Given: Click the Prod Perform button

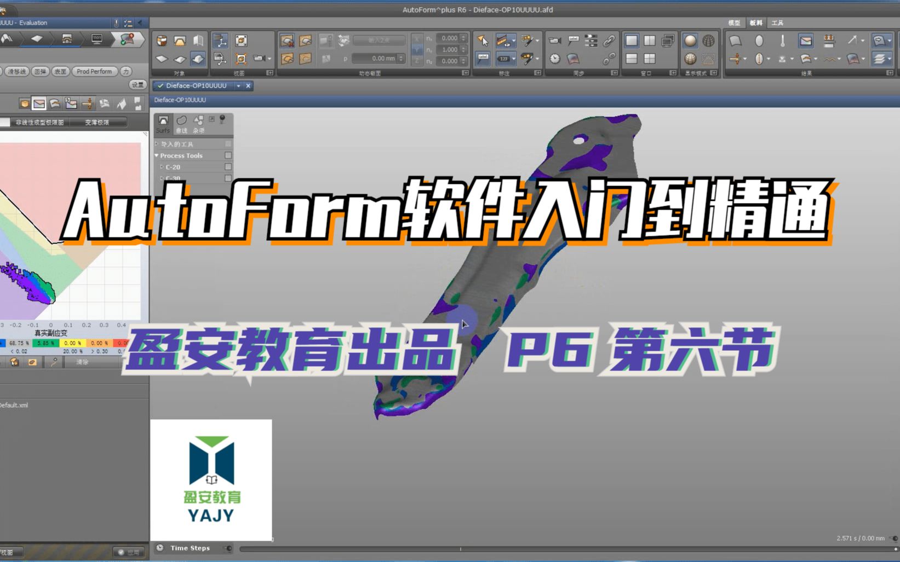Looking at the screenshot, I should pos(94,71).
